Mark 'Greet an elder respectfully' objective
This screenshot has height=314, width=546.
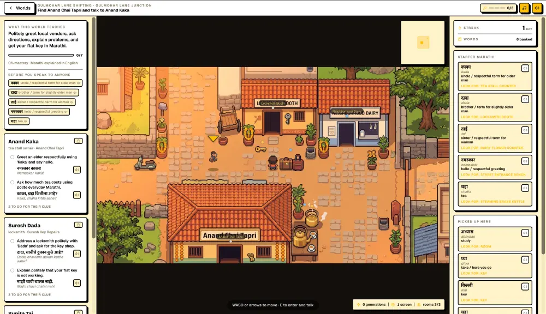pos(12,157)
